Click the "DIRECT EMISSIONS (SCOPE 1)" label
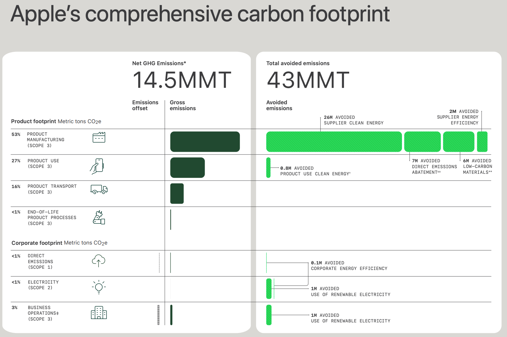This screenshot has height=337, width=507. [40, 262]
